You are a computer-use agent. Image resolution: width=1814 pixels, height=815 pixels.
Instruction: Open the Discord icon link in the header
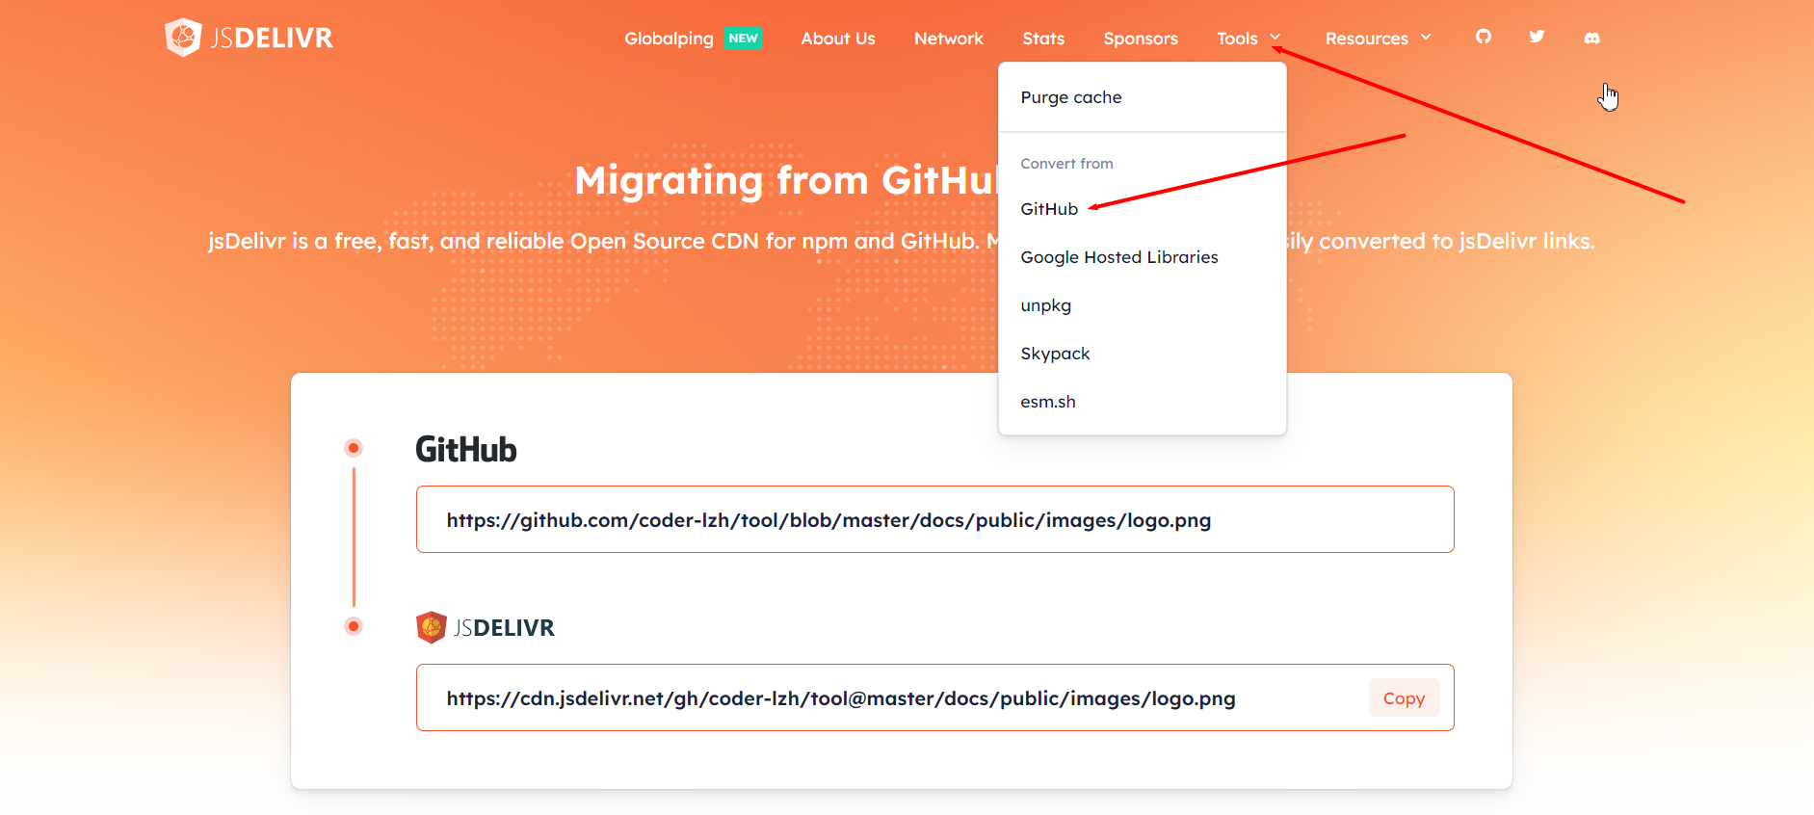1591,38
